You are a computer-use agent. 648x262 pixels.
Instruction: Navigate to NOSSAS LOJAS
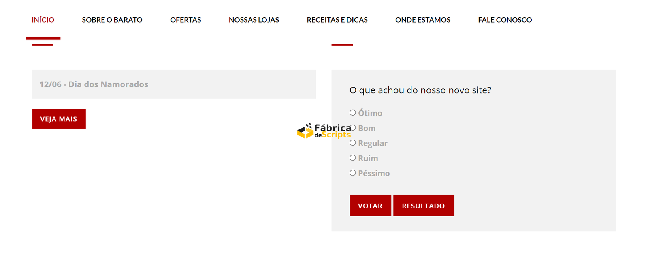[254, 20]
